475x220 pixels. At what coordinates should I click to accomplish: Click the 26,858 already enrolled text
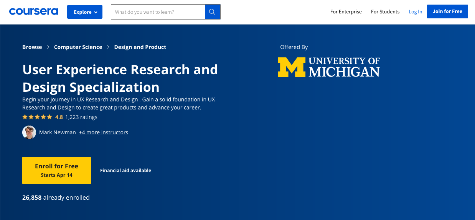pyautogui.click(x=56, y=197)
